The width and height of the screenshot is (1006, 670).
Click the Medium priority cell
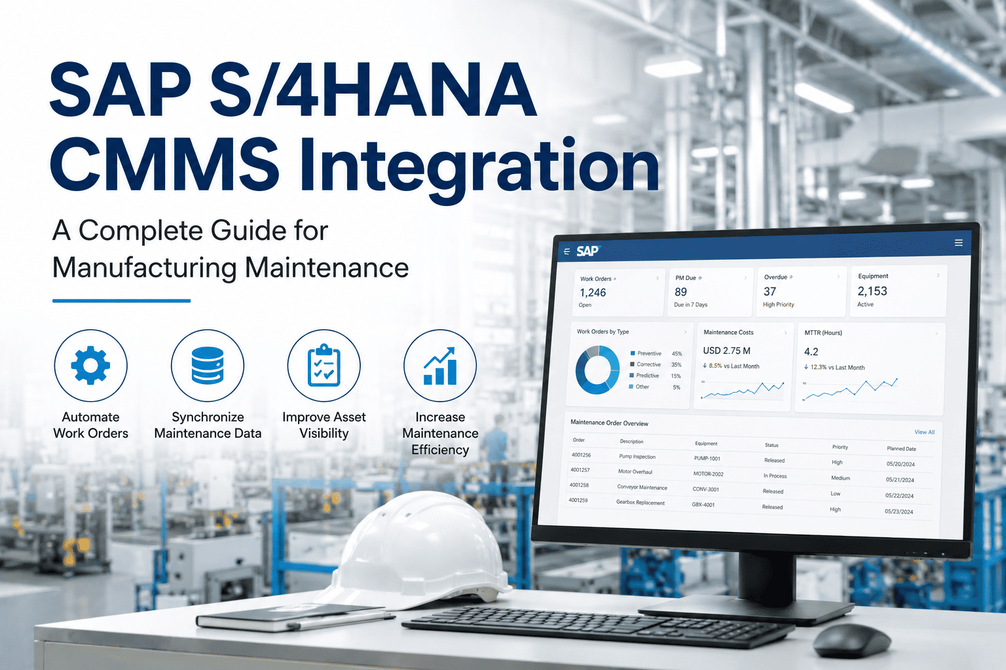(x=840, y=478)
